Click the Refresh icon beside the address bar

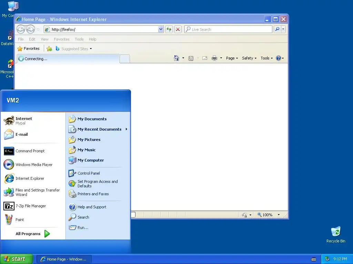169,29
